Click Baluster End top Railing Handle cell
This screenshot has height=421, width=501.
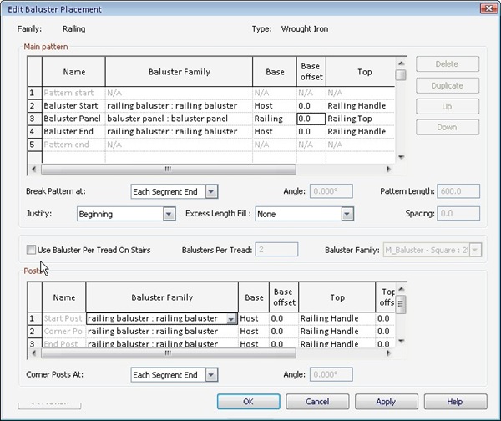tap(357, 131)
